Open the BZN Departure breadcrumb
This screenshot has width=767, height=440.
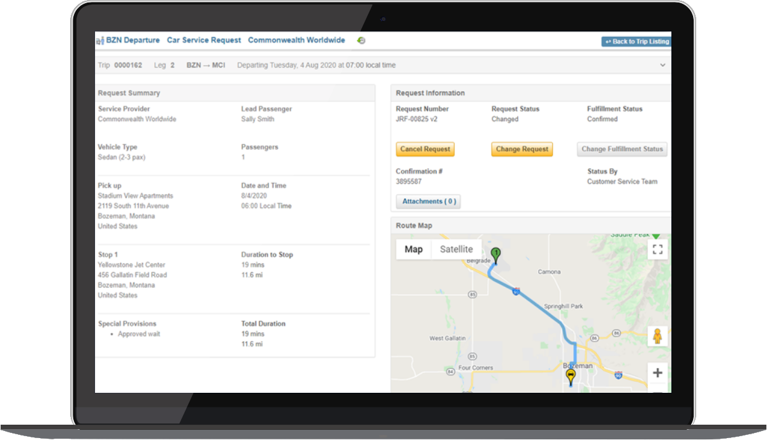click(x=133, y=40)
